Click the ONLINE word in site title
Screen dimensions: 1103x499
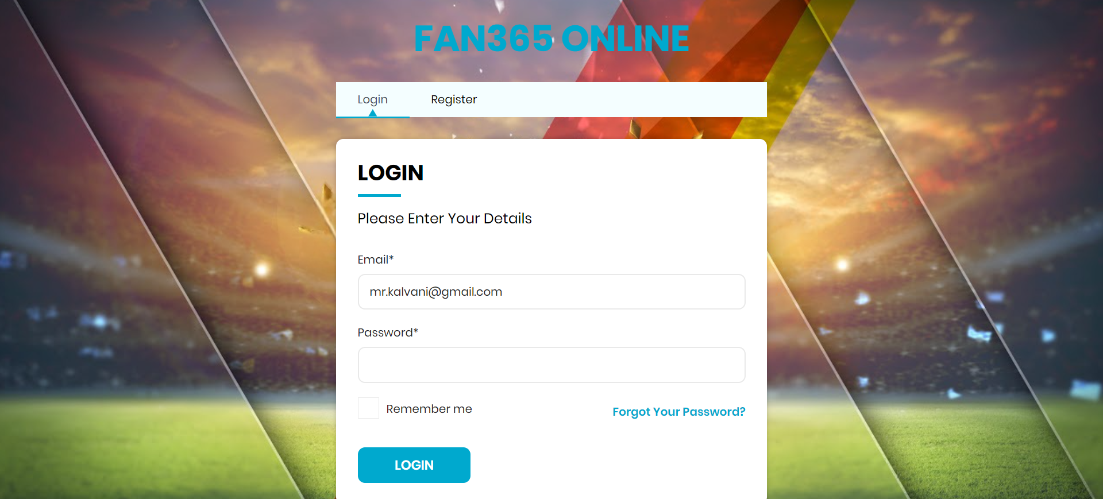pos(625,39)
